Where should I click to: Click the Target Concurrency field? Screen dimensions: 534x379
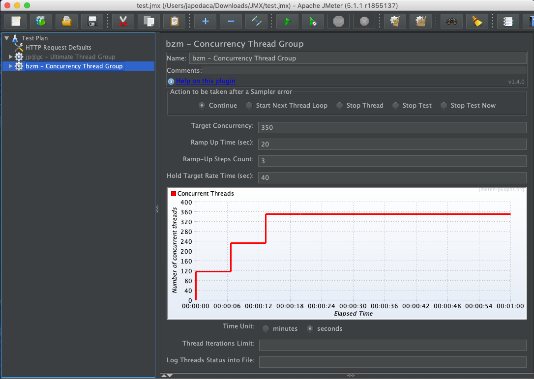point(392,127)
